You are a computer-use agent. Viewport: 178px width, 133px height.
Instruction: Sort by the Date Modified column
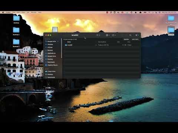click(102, 42)
